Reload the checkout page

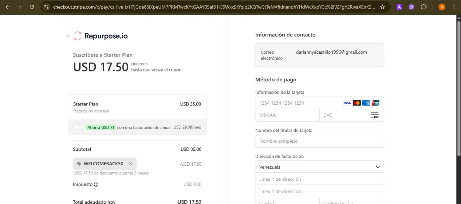[x=32, y=7]
